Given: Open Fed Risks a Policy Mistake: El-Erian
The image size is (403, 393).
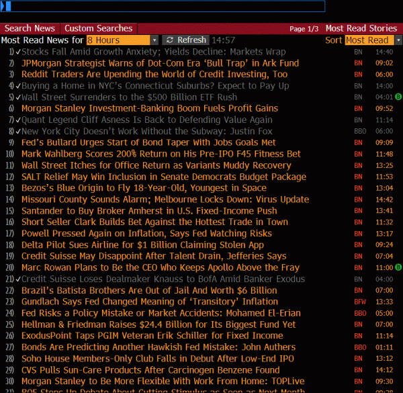Looking at the screenshot, I should [161, 313].
